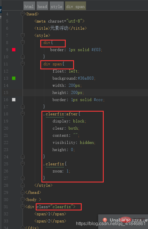Click the fold end marker on line 27
The image size is (148, 229).
pos(23,178)
